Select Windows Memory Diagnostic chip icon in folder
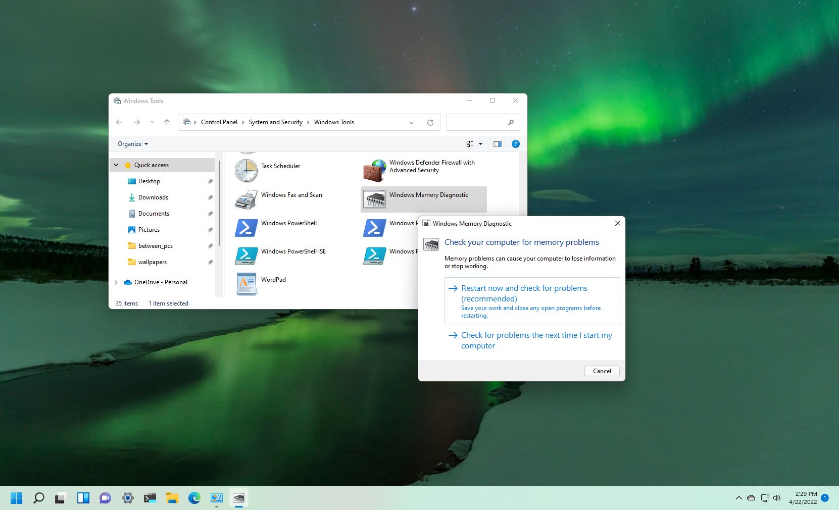Image resolution: width=839 pixels, height=510 pixels. 374,199
